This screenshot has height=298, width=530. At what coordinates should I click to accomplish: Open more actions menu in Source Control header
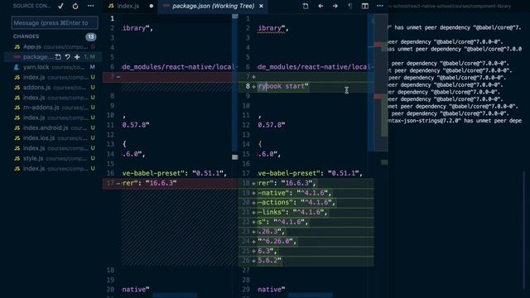[90, 6]
